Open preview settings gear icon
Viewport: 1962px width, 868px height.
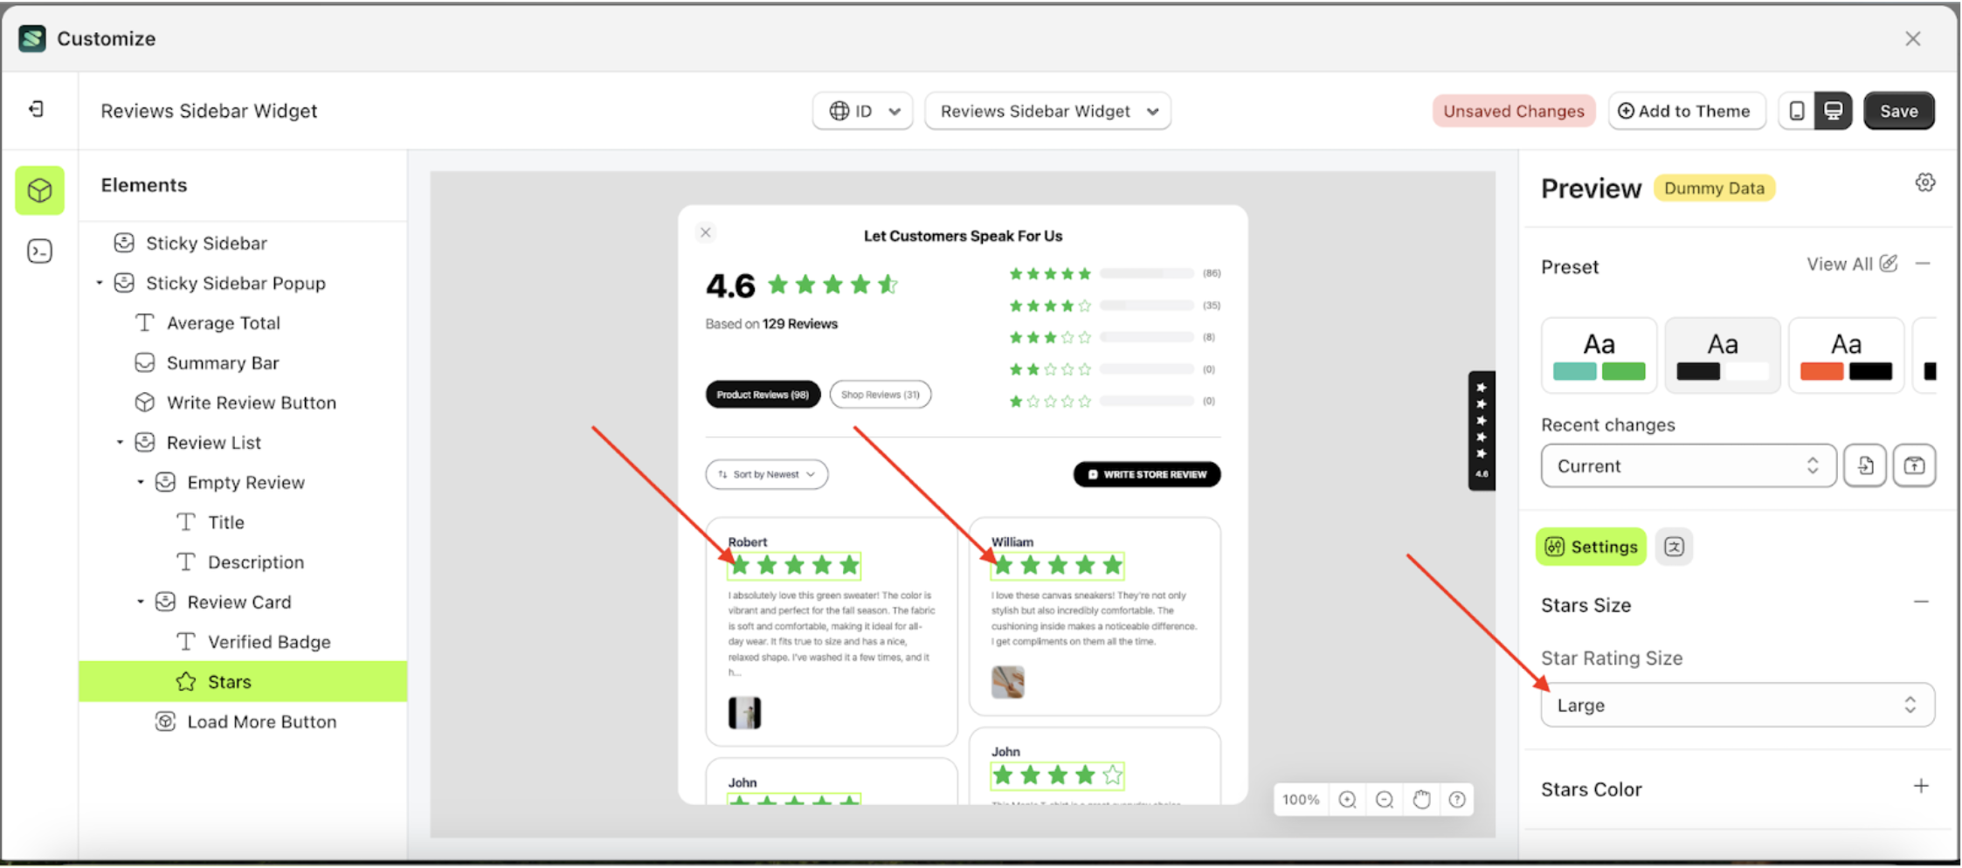click(1924, 183)
